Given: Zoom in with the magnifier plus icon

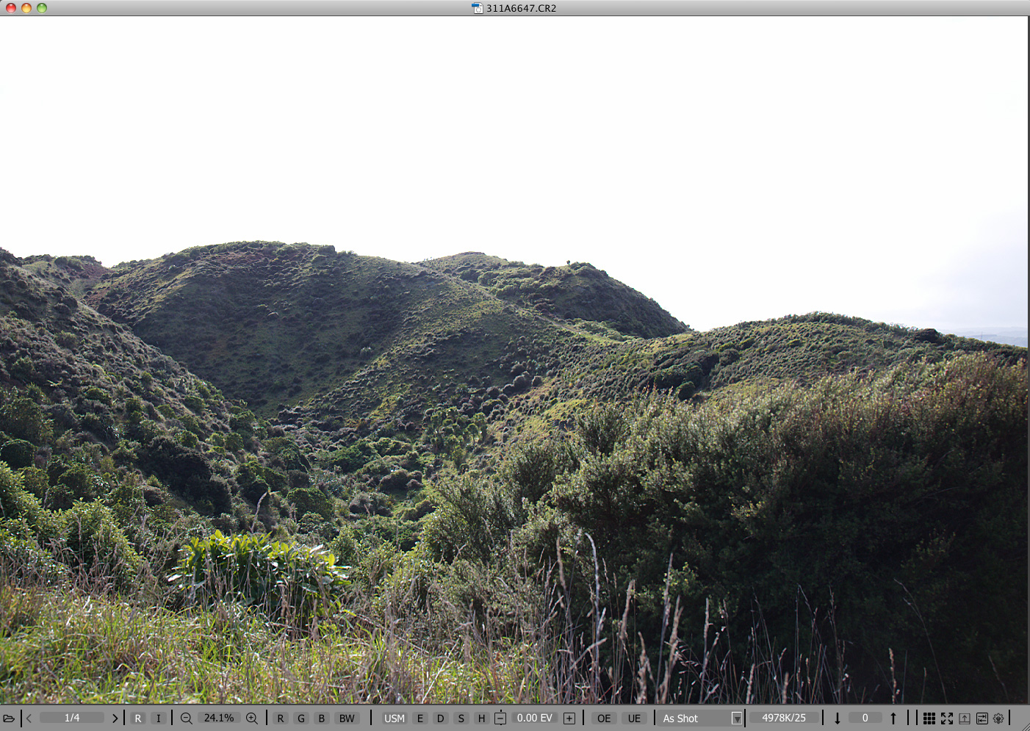Looking at the screenshot, I should 252,719.
